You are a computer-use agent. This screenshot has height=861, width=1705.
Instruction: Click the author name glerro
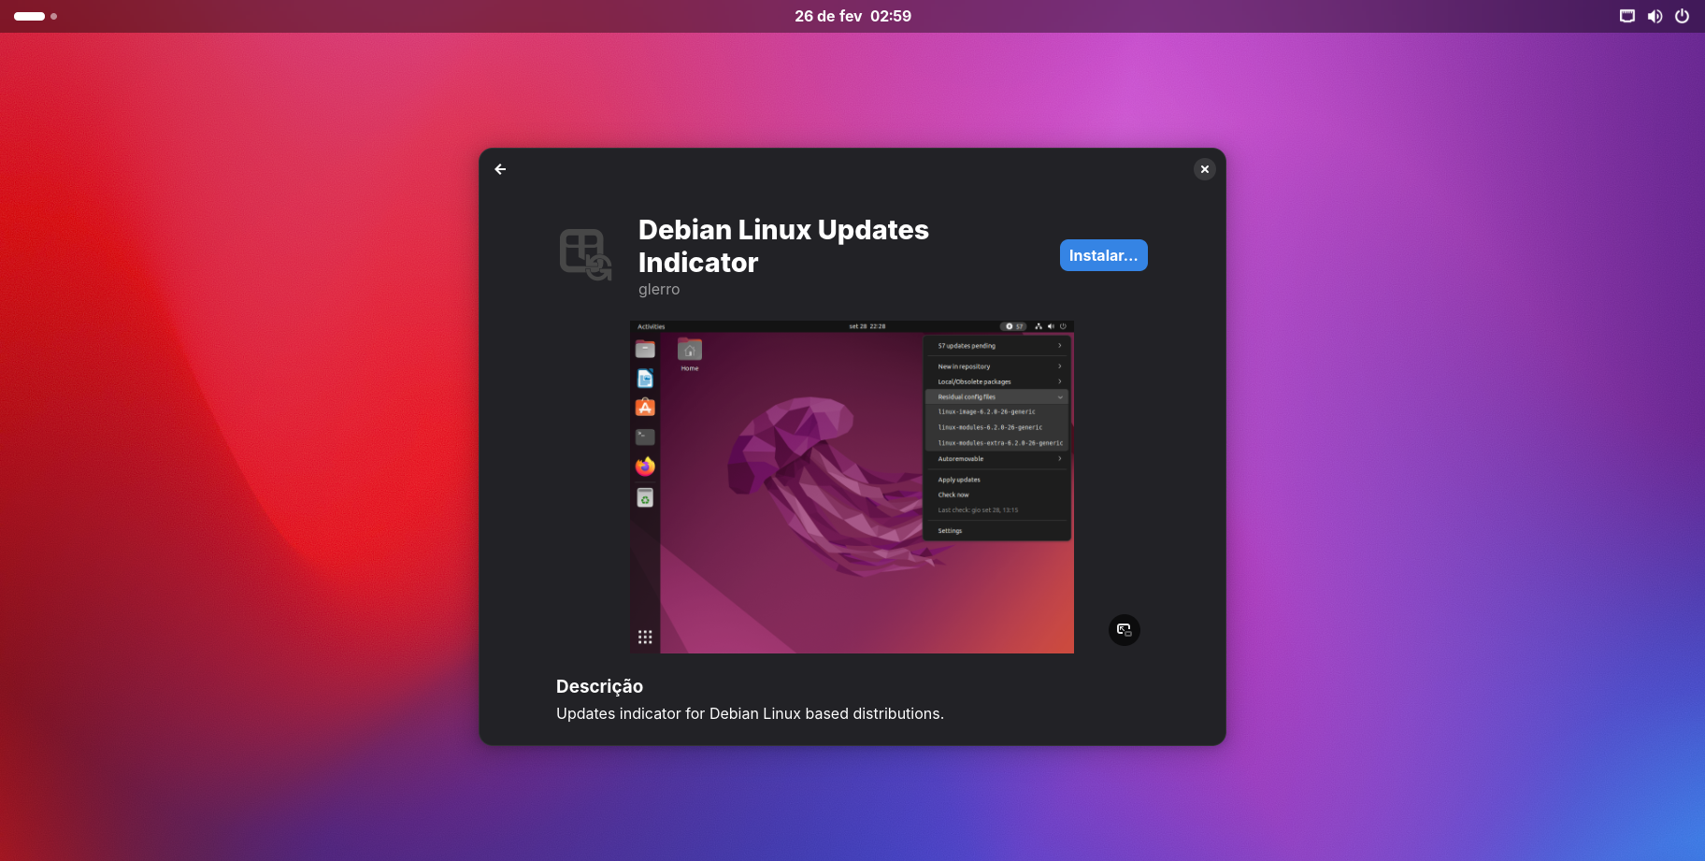tap(659, 290)
